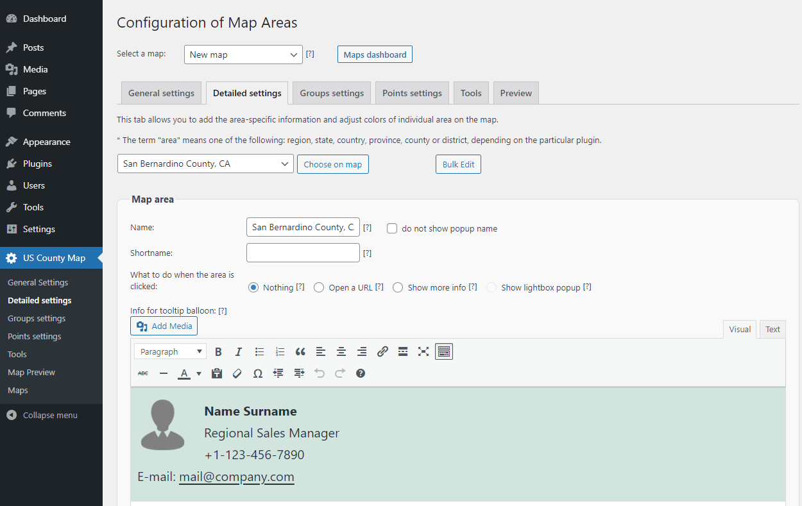802x506 pixels.
Task: Expand the San Bernardino County area dropdown
Action: [x=205, y=164]
